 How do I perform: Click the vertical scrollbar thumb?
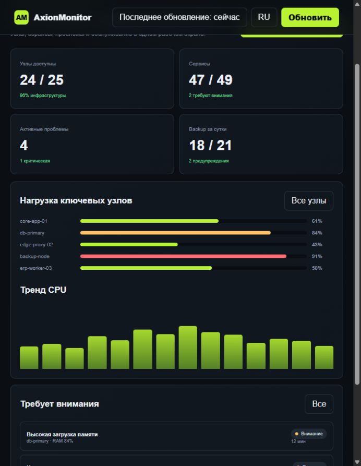pyautogui.click(x=357, y=224)
